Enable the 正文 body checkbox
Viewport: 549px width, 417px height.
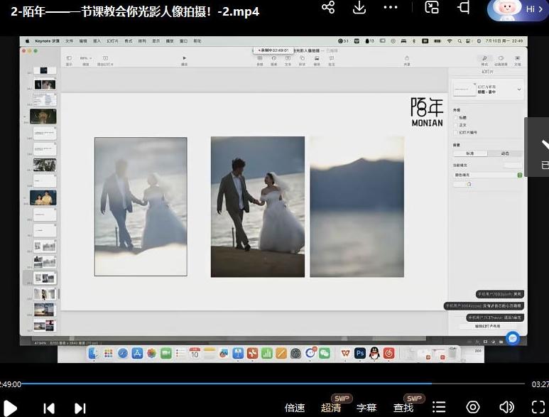pos(455,124)
